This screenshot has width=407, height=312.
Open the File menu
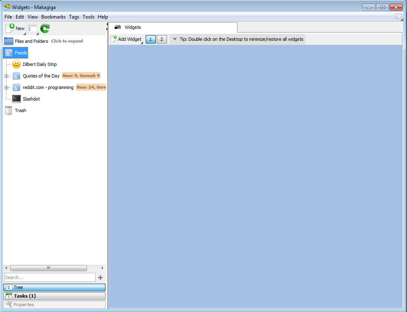(x=8, y=17)
